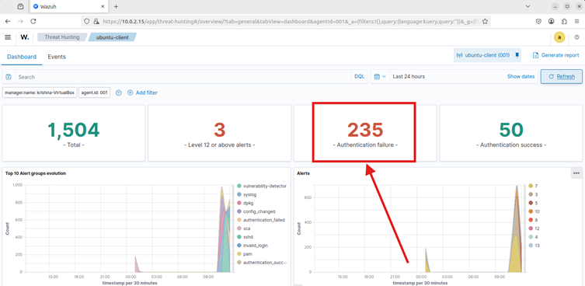Click the tracking protection shield icon
585x286 pixels.
pyautogui.click(x=86, y=21)
